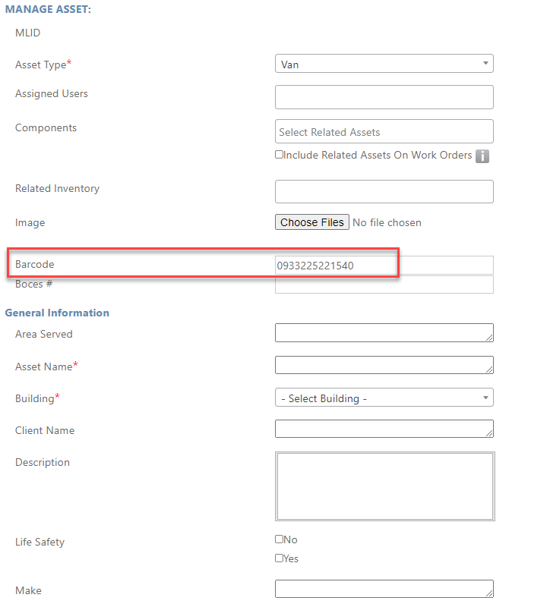The height and width of the screenshot is (607, 550).
Task: Click the Barcode field with 0933225221540
Action: 384,266
